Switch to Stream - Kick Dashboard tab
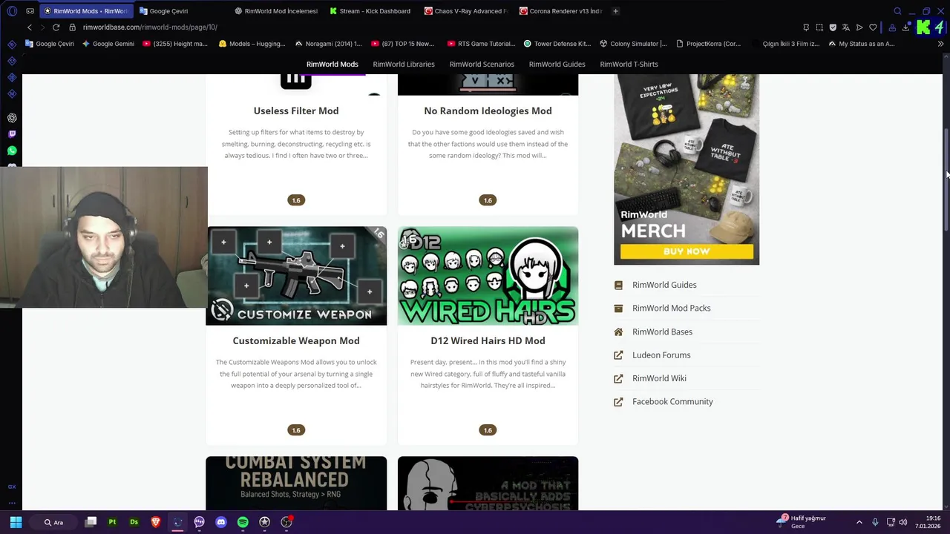 tap(371, 11)
